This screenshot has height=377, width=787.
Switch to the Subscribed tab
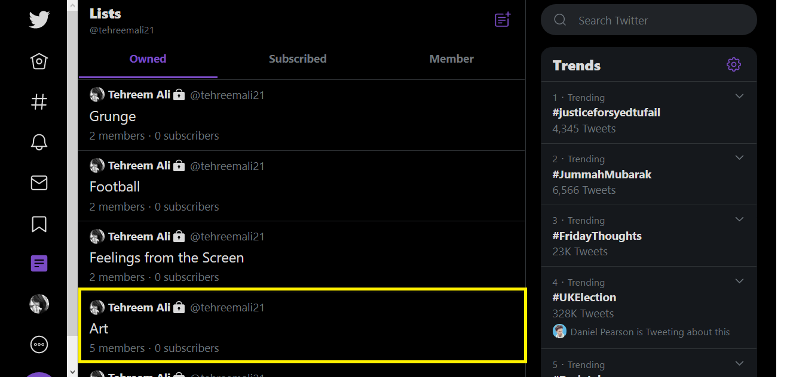tap(298, 59)
